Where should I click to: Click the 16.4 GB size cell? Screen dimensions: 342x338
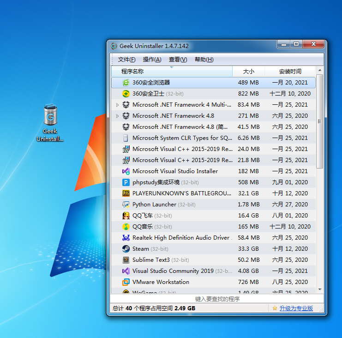(x=248, y=216)
